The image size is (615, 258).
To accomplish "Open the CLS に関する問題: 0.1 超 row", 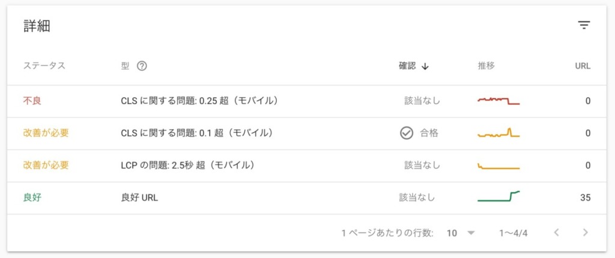I will pos(307,134).
